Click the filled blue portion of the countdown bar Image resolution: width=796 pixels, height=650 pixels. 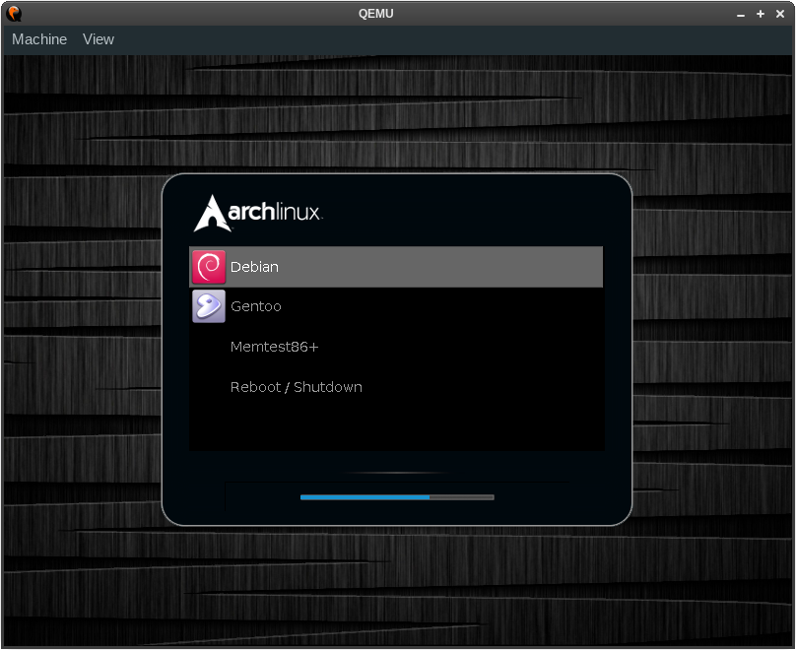365,497
